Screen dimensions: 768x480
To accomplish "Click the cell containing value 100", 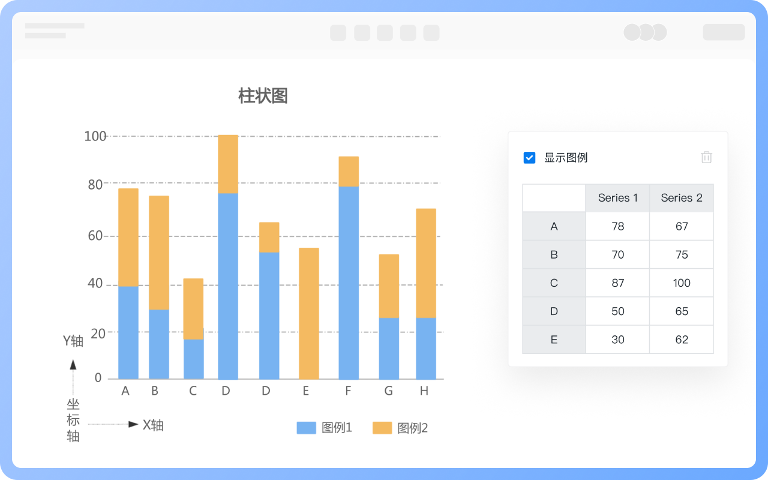I will tap(681, 283).
